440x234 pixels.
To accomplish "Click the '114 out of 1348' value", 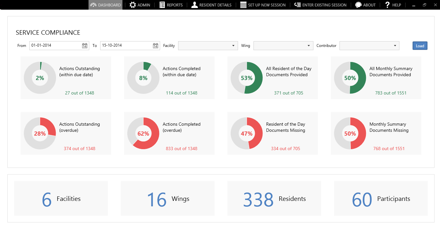I will [182, 93].
